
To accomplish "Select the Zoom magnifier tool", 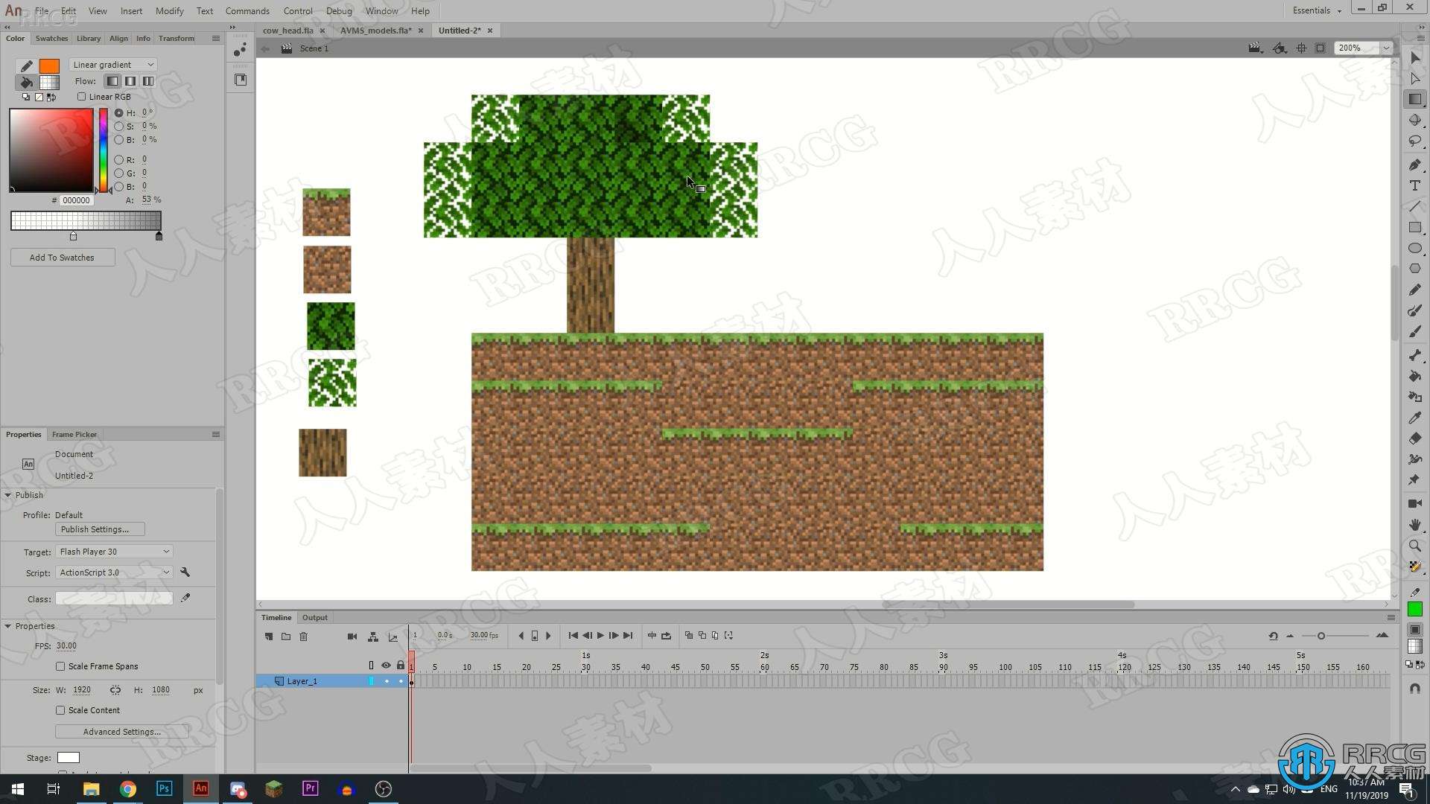I will click(1415, 546).
